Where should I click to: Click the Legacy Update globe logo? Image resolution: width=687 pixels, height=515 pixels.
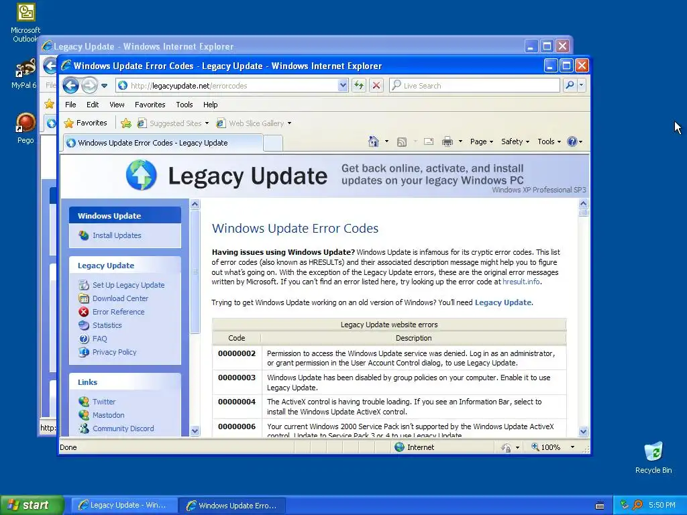point(141,175)
